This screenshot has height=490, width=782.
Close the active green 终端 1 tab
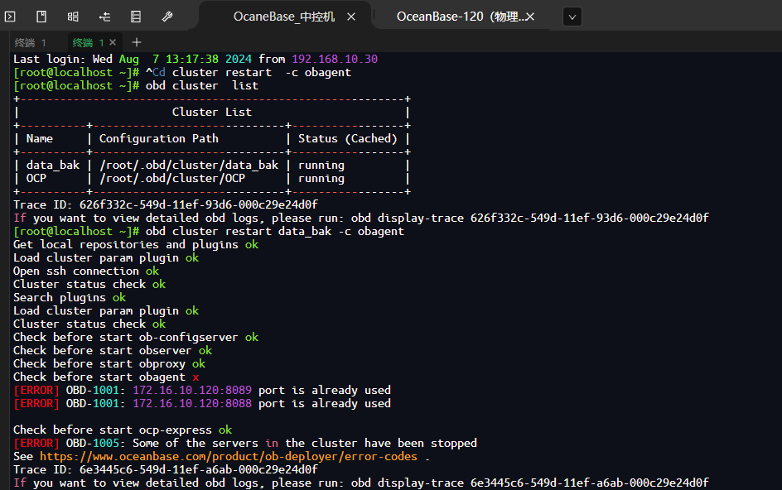click(x=113, y=42)
